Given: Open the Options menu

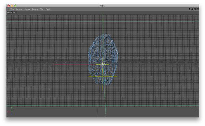Looking at the screenshot, I should coord(35,9).
